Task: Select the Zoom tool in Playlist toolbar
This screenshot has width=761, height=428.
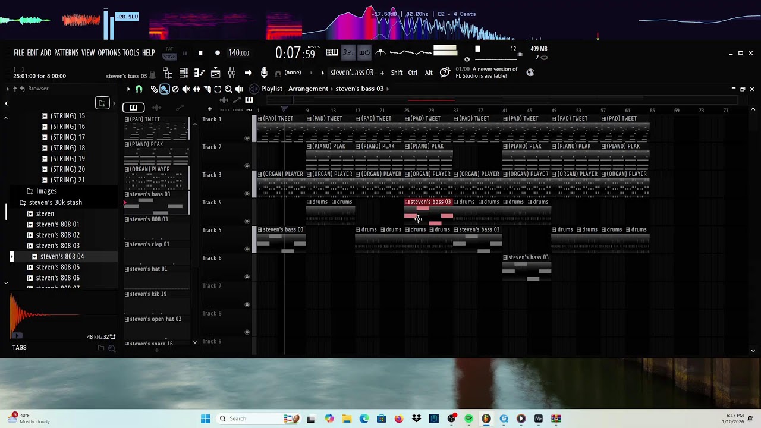Action: tap(228, 89)
